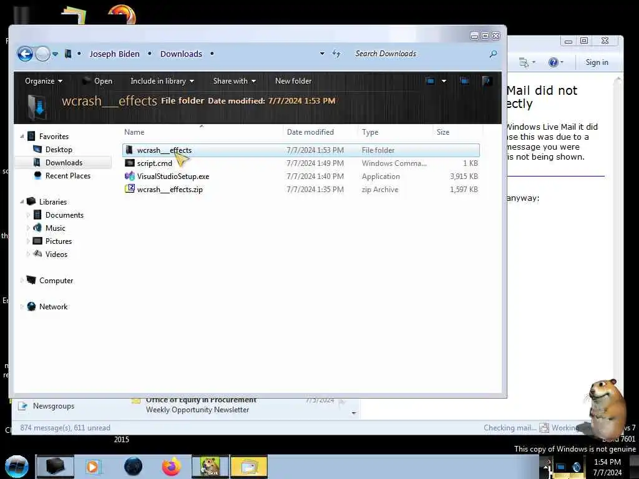Click New folder in toolbar
Viewport: 639px width, 479px height.
pyautogui.click(x=293, y=81)
